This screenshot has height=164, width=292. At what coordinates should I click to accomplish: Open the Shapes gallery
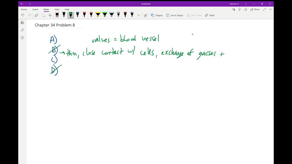157,15
